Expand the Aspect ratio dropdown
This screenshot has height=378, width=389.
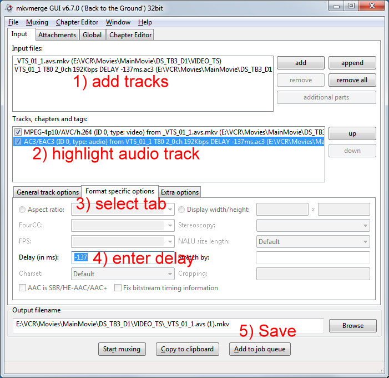tap(170, 210)
